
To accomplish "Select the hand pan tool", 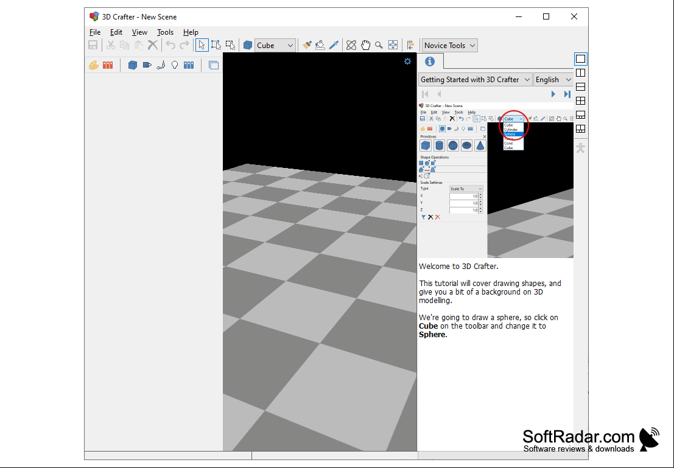I will pyautogui.click(x=365, y=45).
